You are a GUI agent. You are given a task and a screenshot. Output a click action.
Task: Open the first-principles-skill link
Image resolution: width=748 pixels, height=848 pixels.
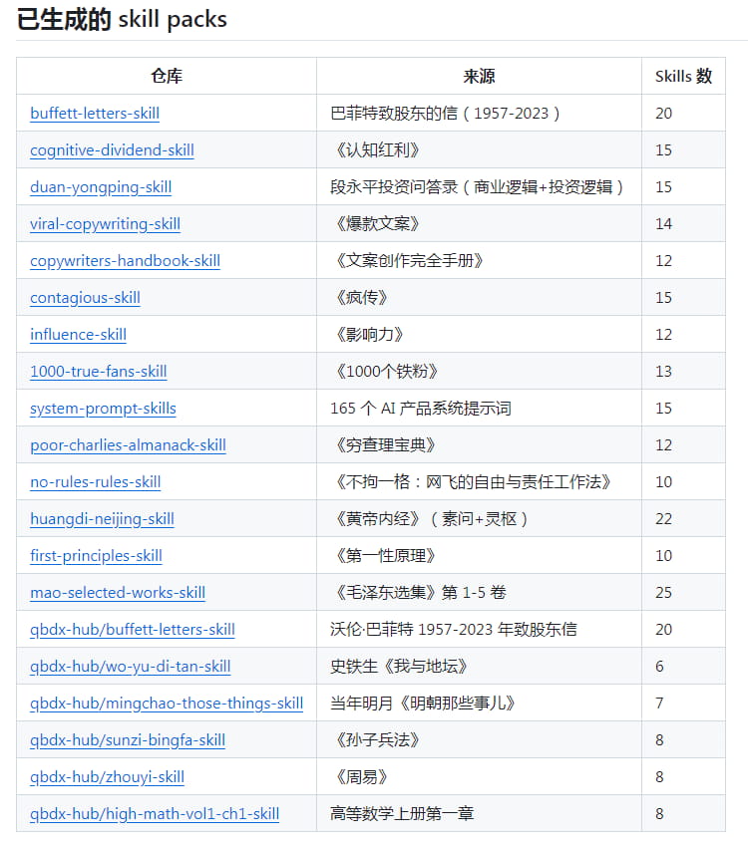pos(96,555)
